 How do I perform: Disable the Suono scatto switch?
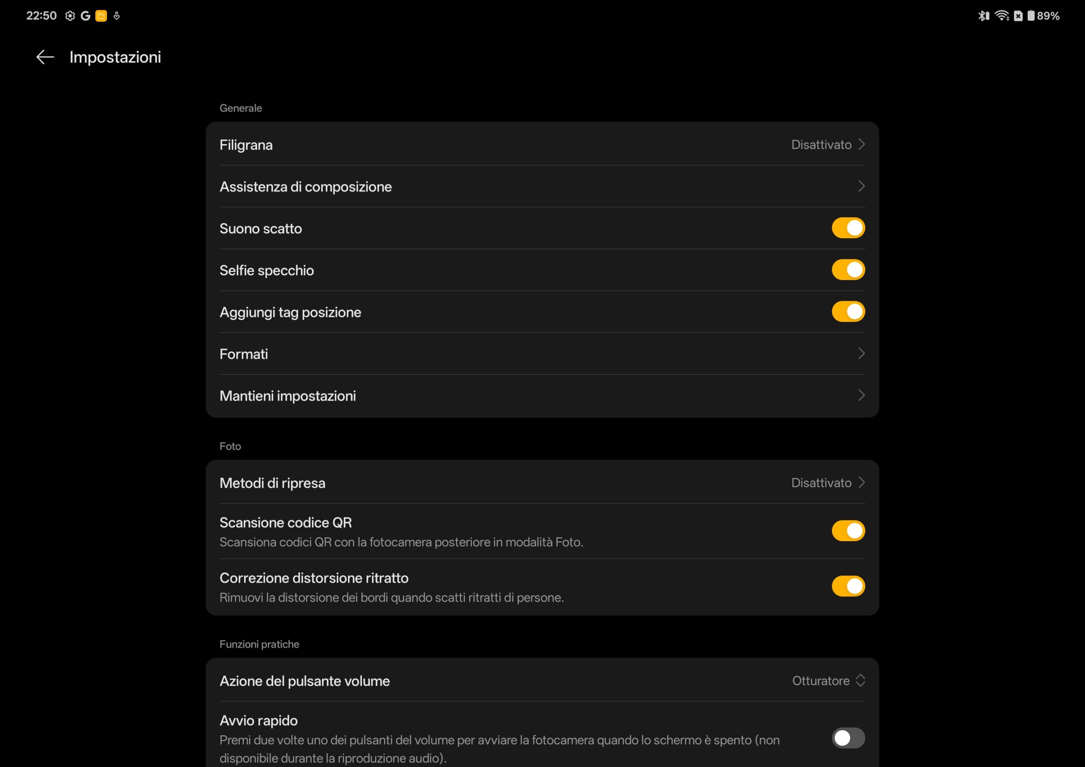pos(848,228)
